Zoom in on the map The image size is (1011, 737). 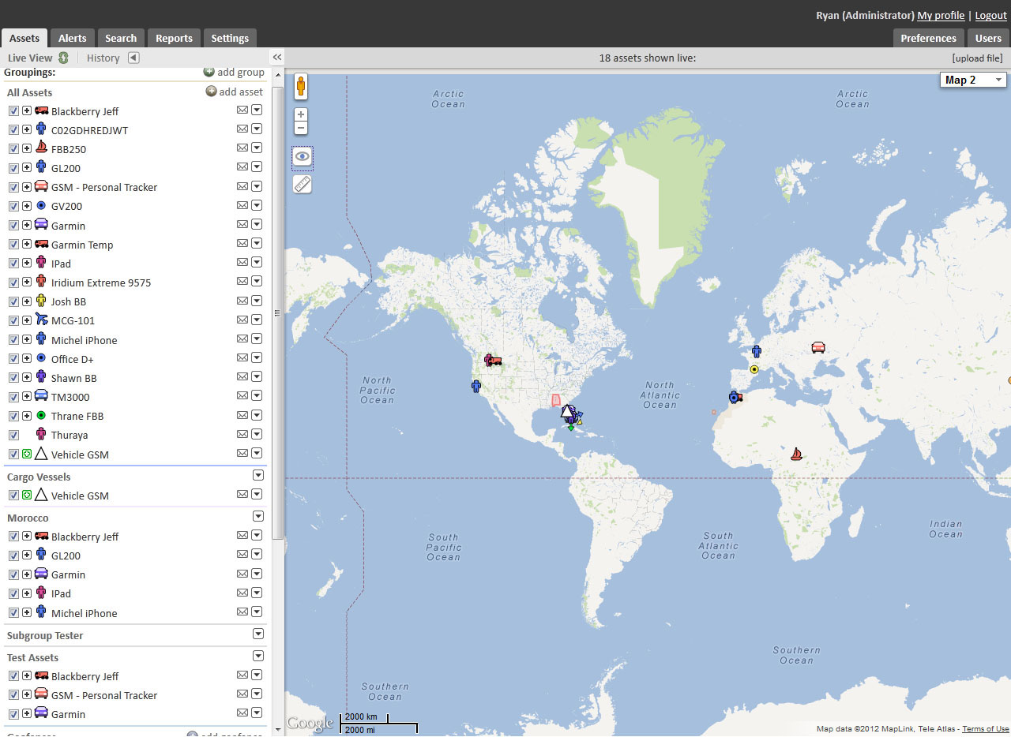(x=301, y=114)
